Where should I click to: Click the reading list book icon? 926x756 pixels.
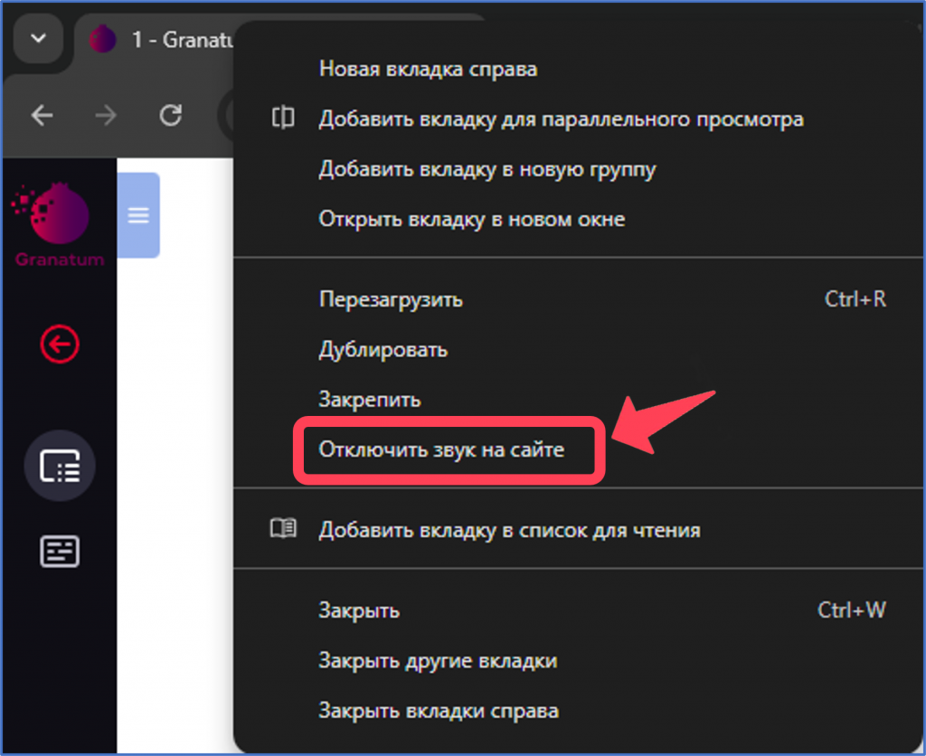click(x=283, y=529)
